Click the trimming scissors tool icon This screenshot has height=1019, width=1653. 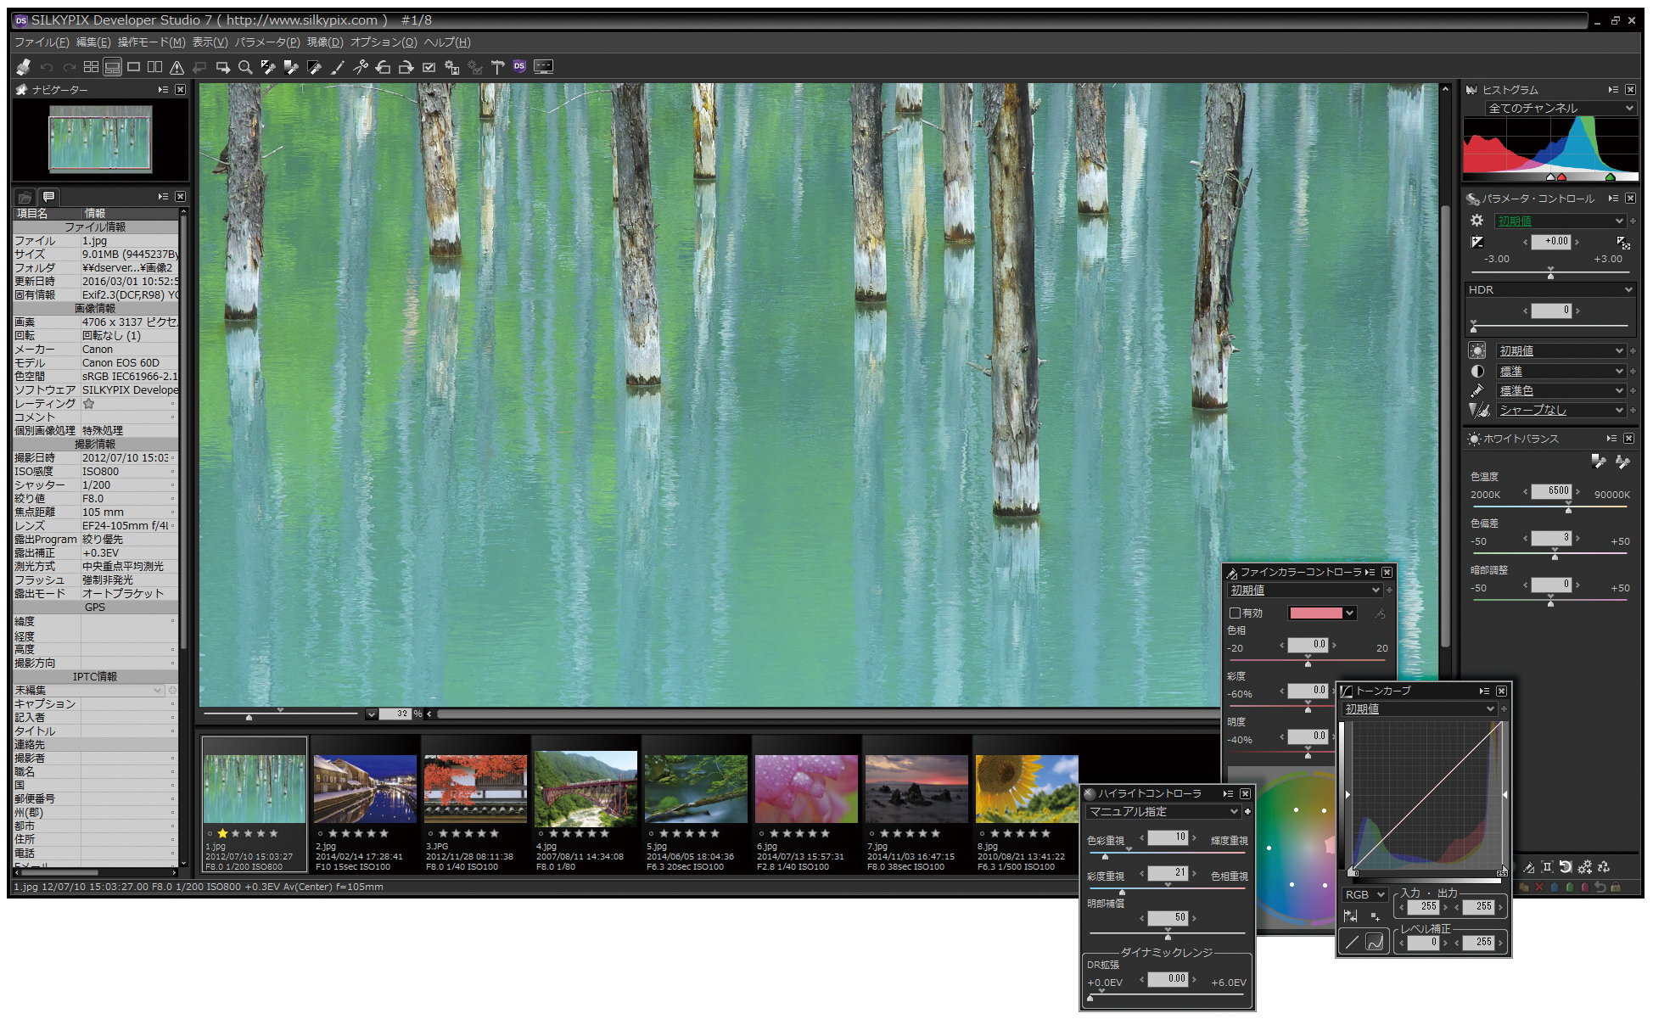pos(360,67)
